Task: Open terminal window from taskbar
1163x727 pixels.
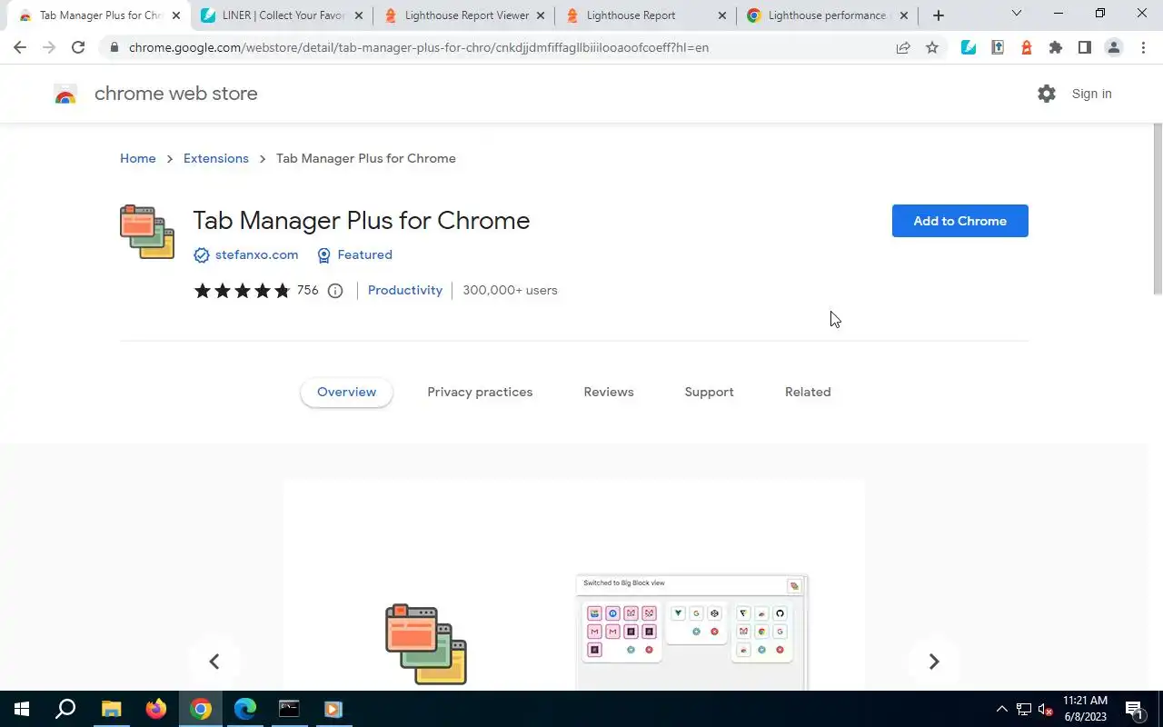Action: [x=289, y=709]
